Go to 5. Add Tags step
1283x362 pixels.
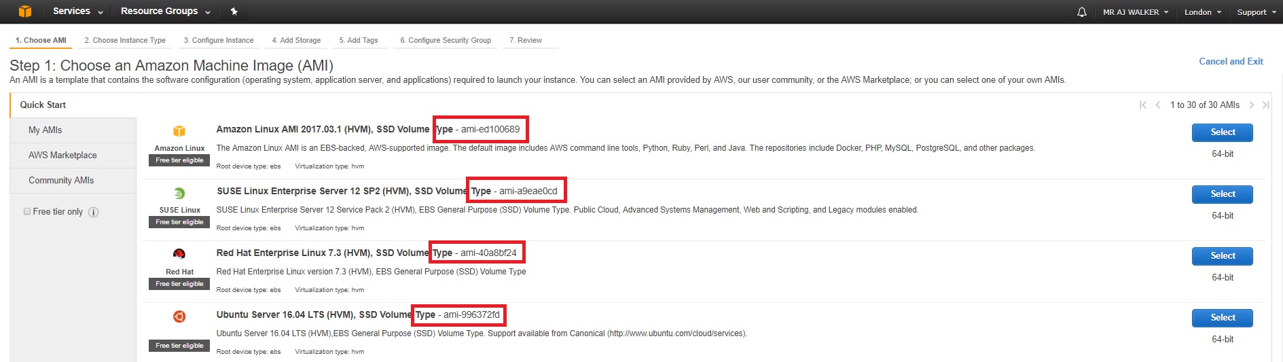pyautogui.click(x=359, y=40)
